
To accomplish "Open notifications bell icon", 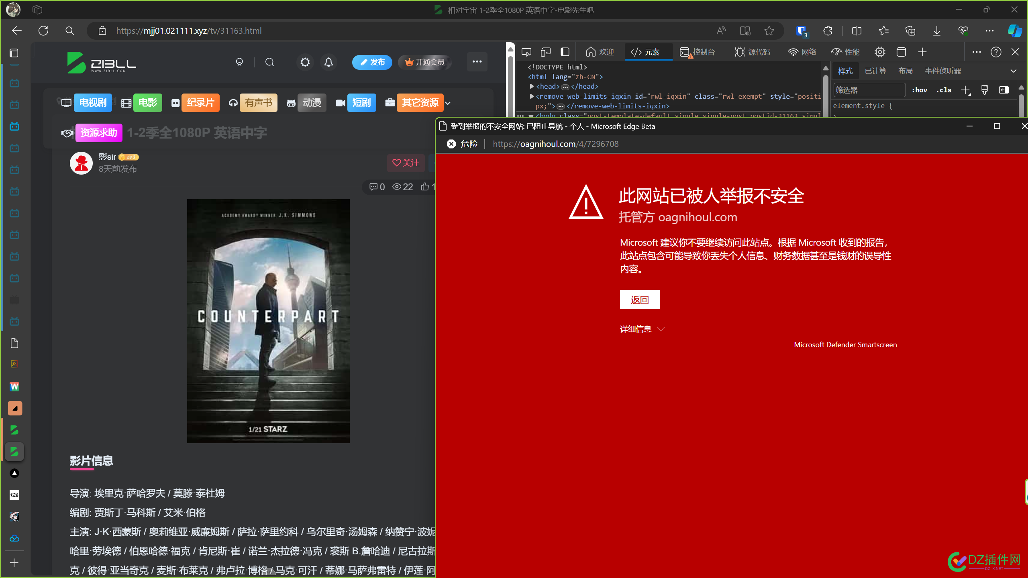I will coord(328,62).
